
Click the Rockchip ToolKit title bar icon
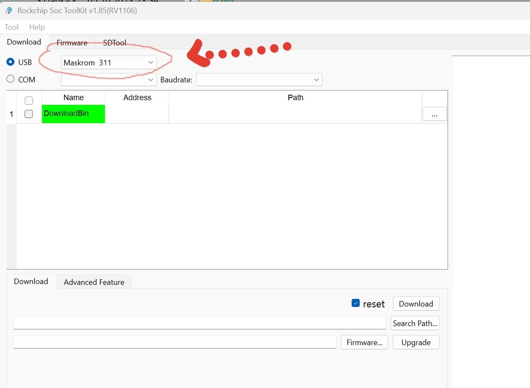[x=9, y=11]
